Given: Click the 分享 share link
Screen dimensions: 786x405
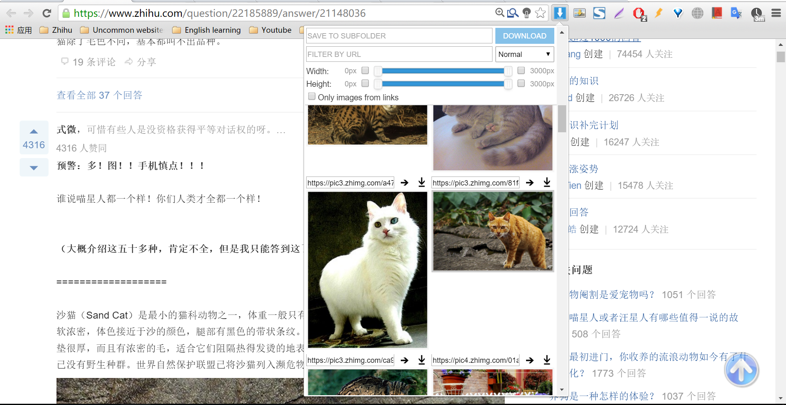Looking at the screenshot, I should point(141,62).
